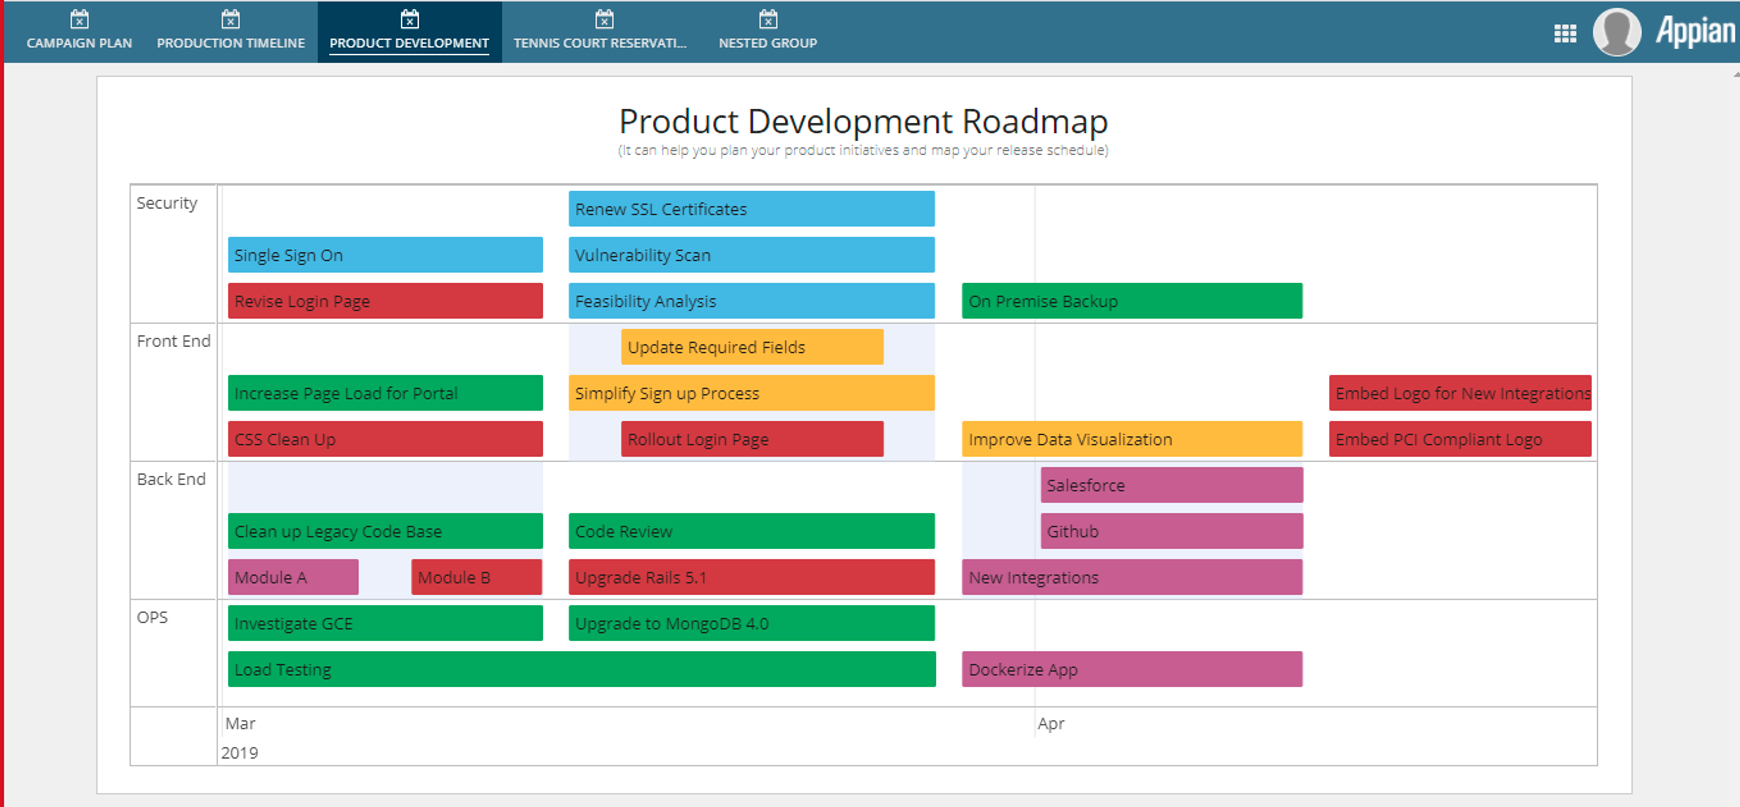Click the OPS group label
1740x807 pixels.
[152, 617]
